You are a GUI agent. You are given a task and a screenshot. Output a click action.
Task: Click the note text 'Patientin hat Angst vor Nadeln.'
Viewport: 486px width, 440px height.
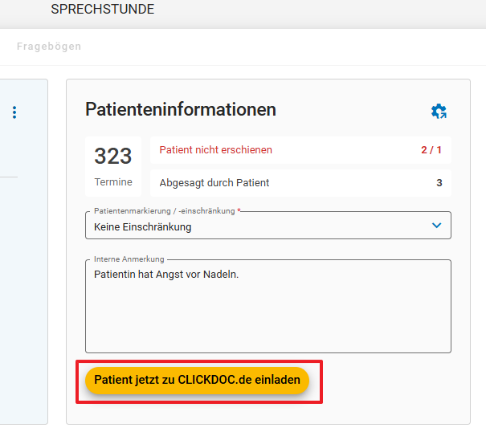pyautogui.click(x=166, y=275)
